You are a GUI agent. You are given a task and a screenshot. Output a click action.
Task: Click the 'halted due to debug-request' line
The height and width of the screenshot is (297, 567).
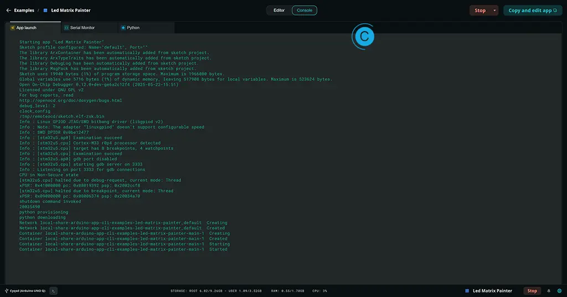(x=100, y=180)
